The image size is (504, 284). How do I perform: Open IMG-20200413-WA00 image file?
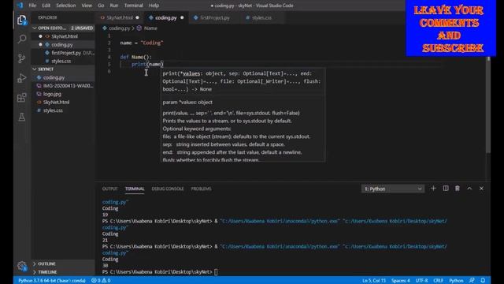pyautogui.click(x=63, y=86)
